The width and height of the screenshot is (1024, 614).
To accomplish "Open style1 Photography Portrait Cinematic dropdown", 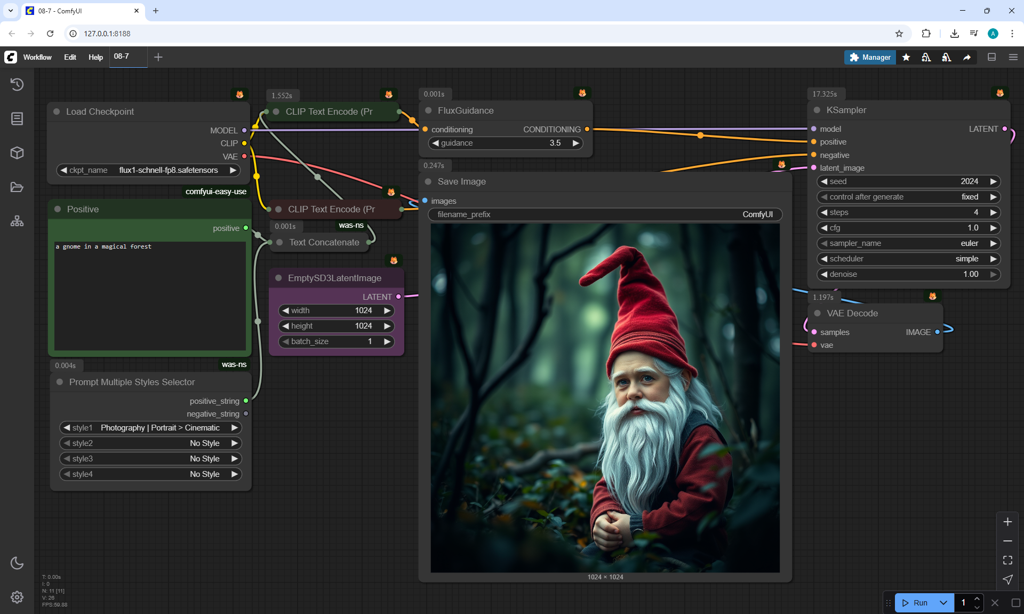I will (150, 428).
